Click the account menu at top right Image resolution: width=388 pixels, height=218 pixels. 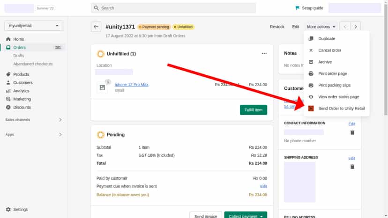pos(354,8)
